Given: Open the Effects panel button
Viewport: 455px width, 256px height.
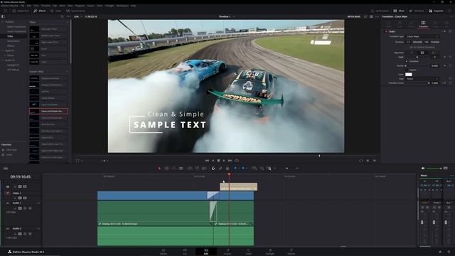Looking at the screenshot, I should point(40,11).
